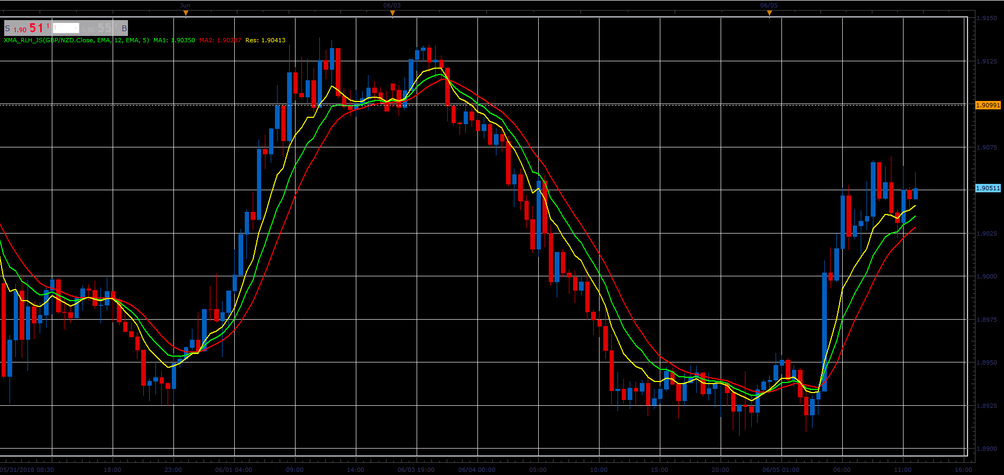Open the trade amount dropdown
The width and height of the screenshot is (1004, 475).
[x=66, y=29]
